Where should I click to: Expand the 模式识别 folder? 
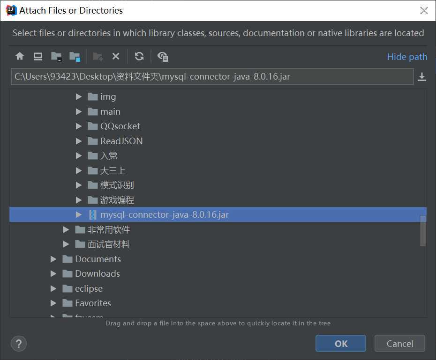point(79,185)
